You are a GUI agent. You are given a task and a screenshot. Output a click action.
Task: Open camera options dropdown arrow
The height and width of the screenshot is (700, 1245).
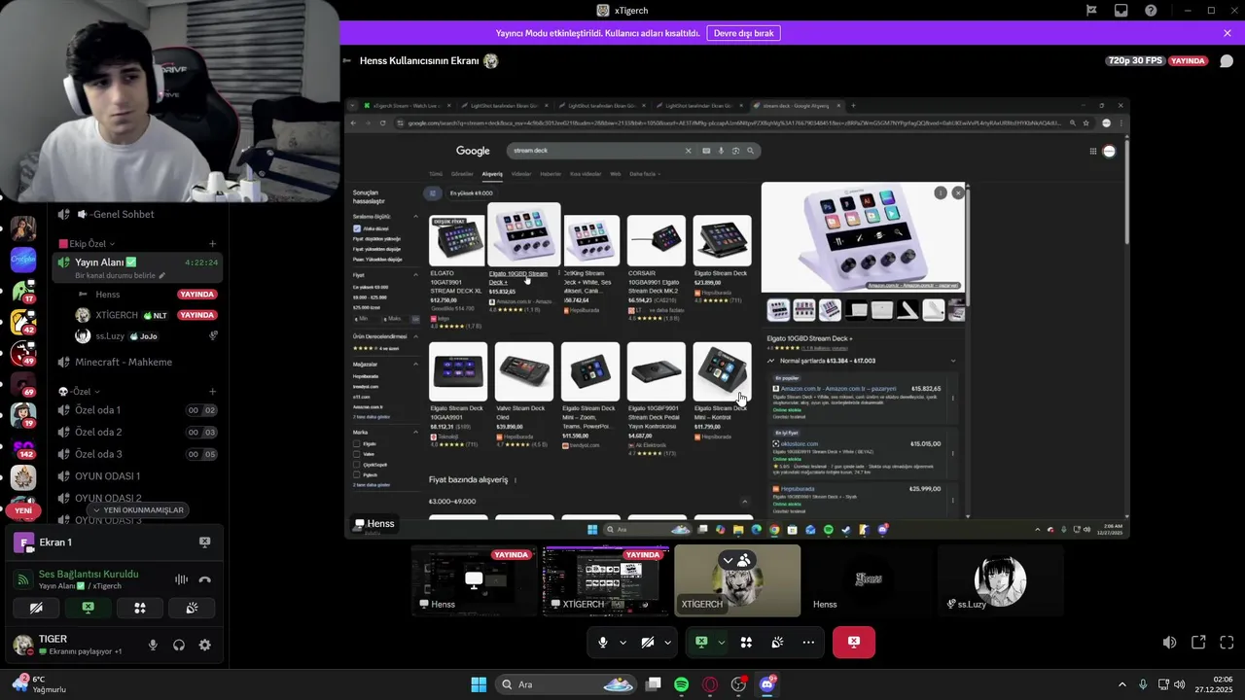(x=667, y=643)
